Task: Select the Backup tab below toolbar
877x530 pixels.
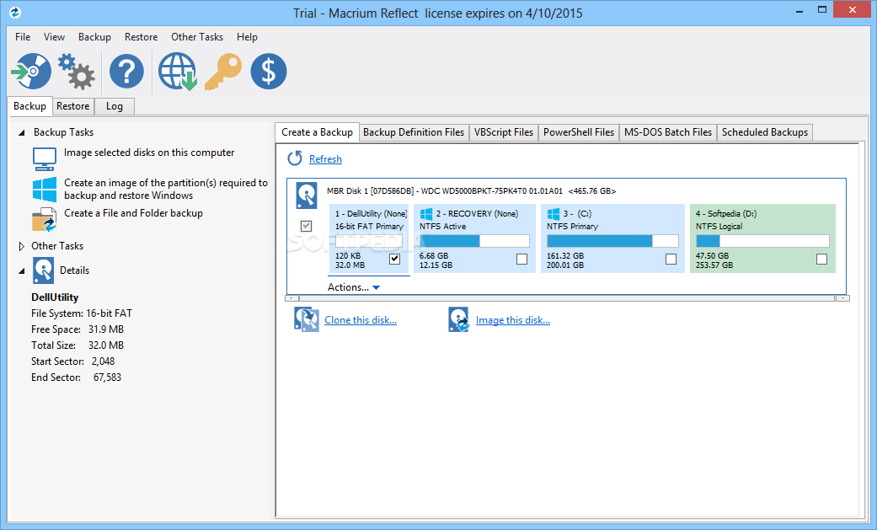Action: click(x=29, y=106)
